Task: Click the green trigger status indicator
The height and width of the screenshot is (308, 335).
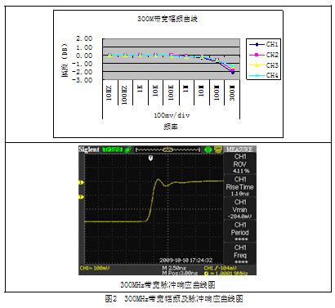Action: coord(112,150)
